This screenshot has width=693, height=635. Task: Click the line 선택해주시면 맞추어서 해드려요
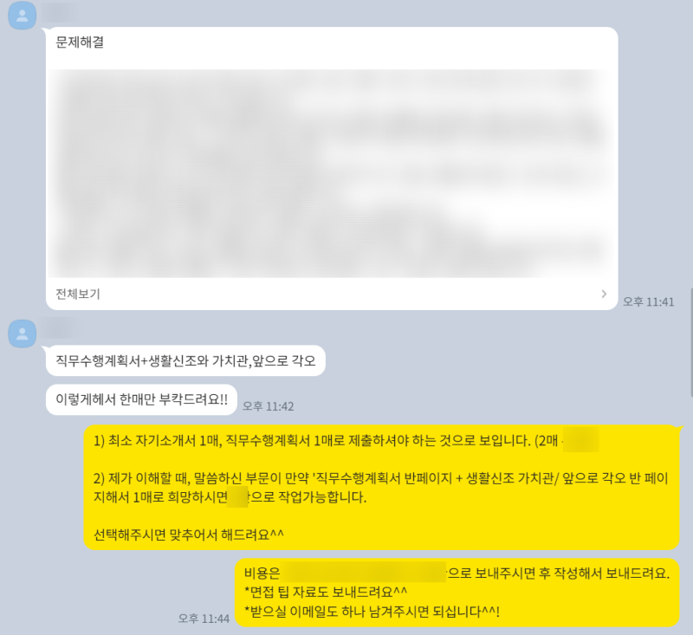(x=189, y=535)
